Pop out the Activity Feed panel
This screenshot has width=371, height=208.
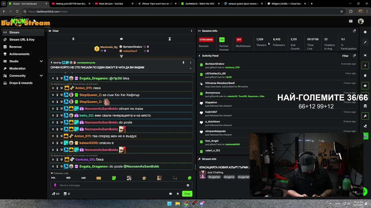(354, 56)
